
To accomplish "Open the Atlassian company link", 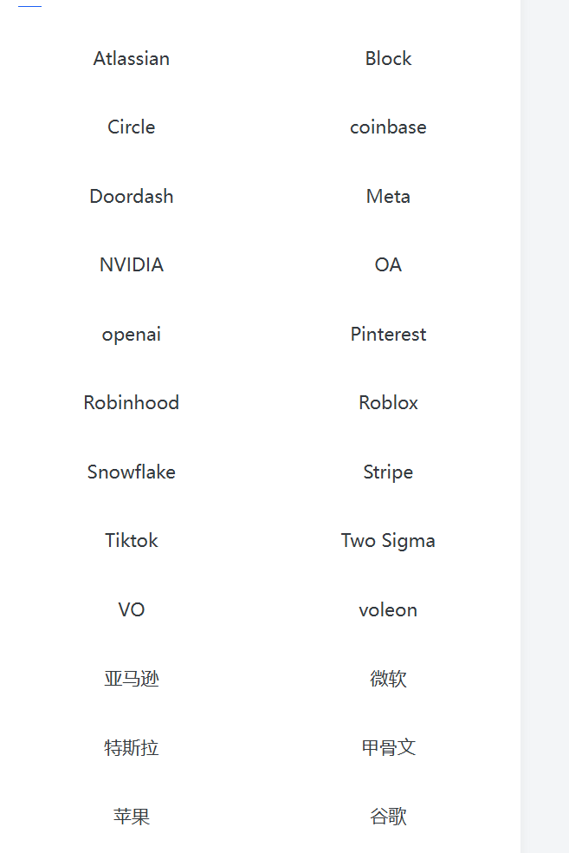I will click(x=132, y=59).
